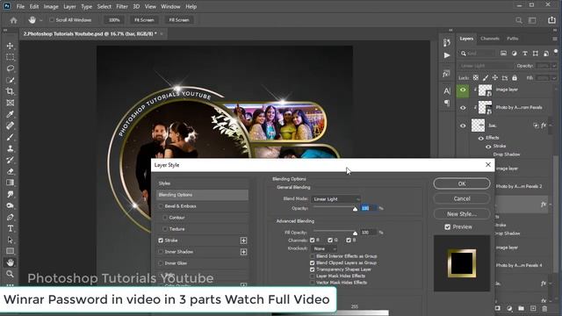This screenshot has width=562, height=316.
Task: Filter layers by pixel layers icon
Action: point(503,54)
